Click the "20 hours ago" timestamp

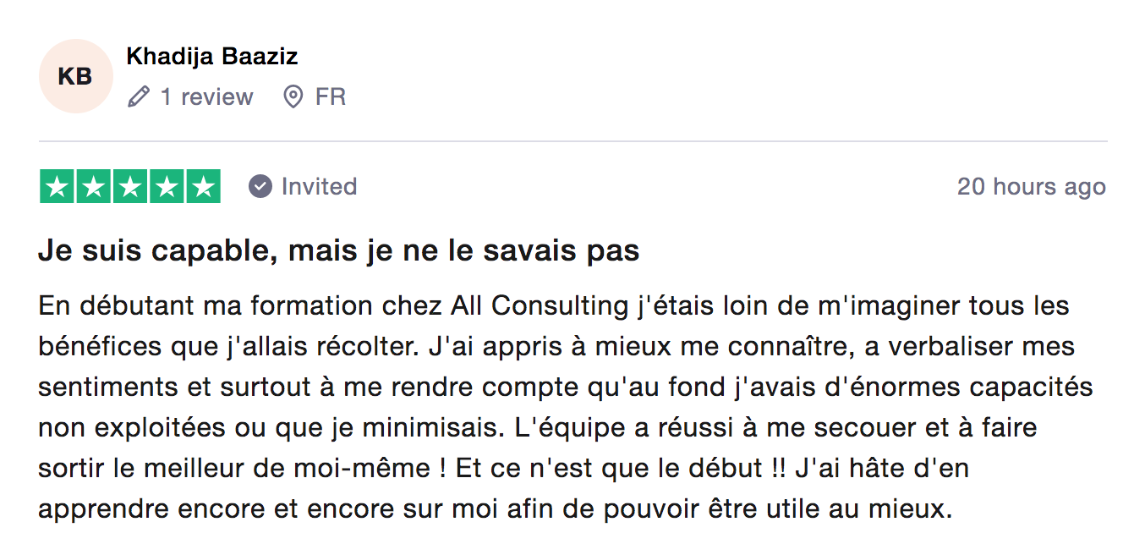[x=1031, y=187]
